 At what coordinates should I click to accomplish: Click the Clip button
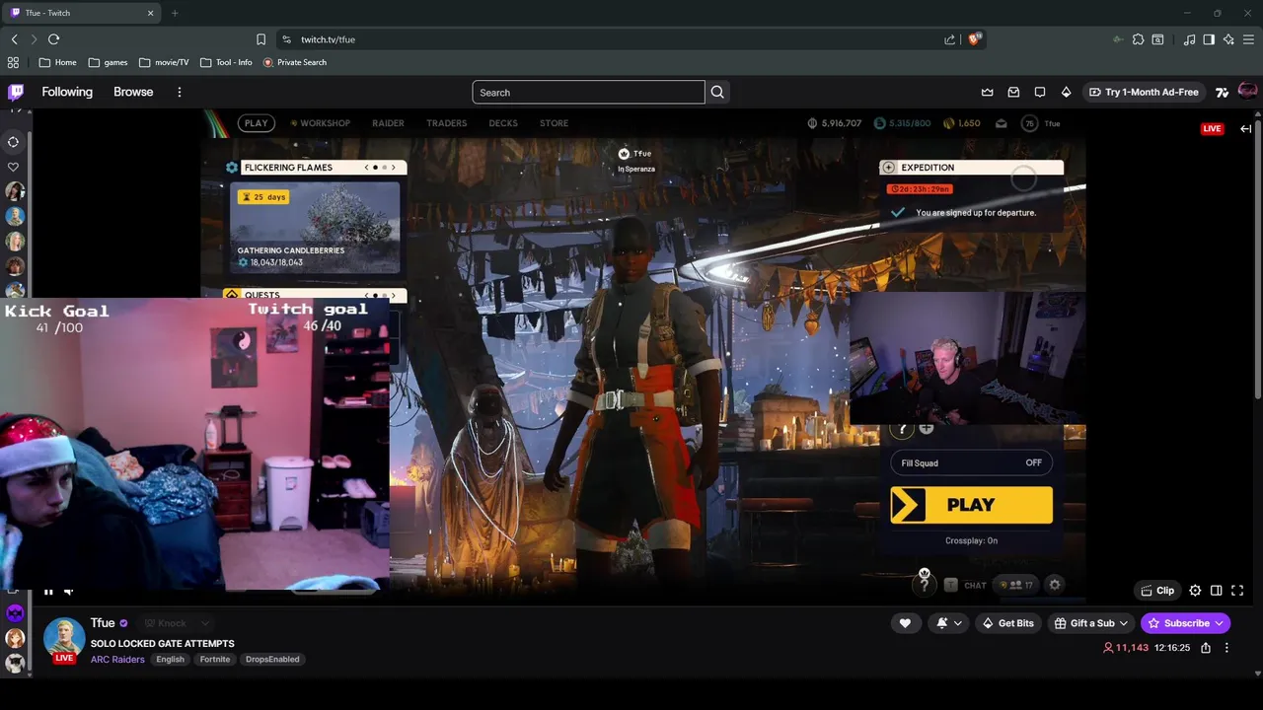coord(1157,591)
